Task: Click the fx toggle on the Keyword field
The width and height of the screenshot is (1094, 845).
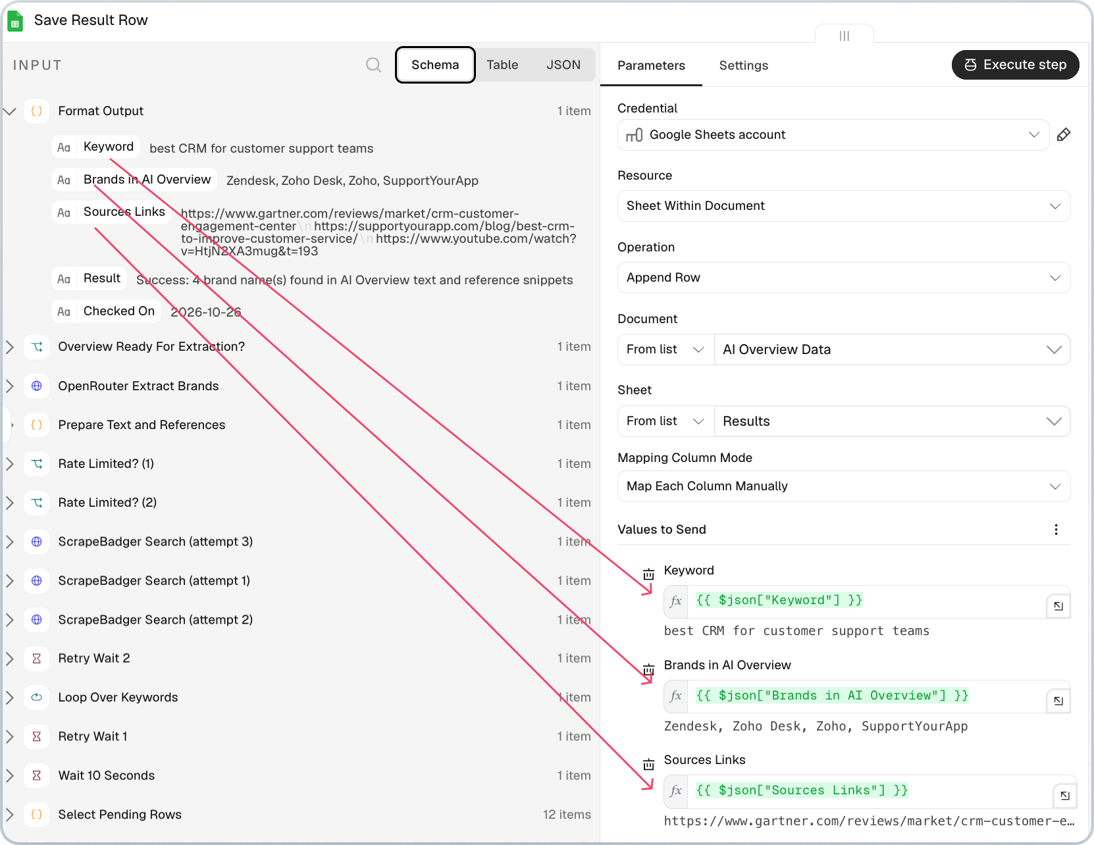Action: 676,601
